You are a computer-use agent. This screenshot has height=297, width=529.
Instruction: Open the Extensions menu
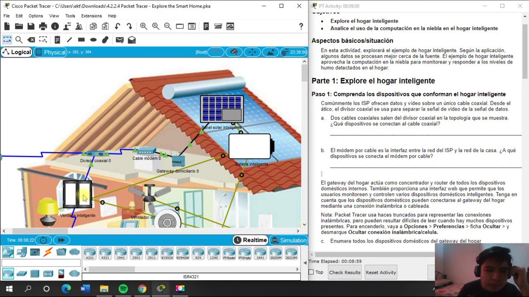coord(91,16)
